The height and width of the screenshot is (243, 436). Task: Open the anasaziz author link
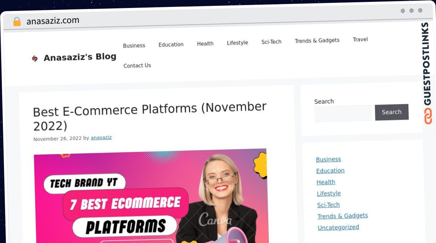101,138
